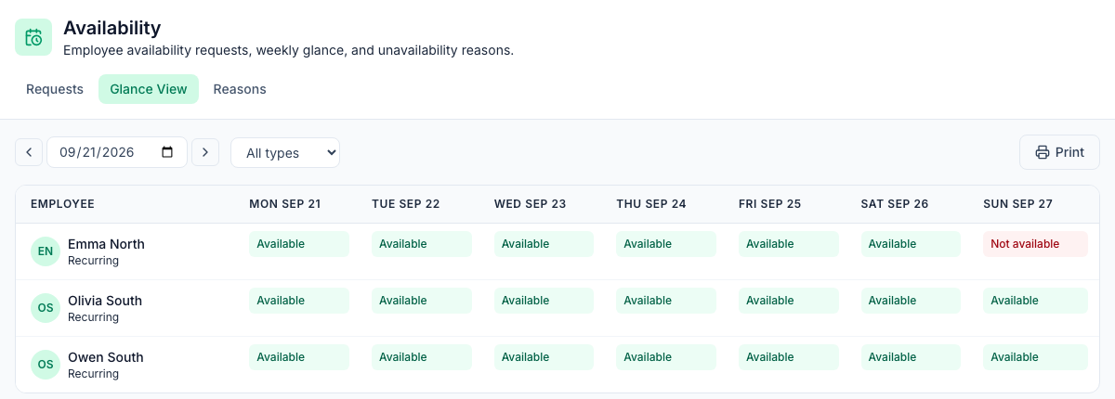Open the Reasons tab

pos(240,89)
